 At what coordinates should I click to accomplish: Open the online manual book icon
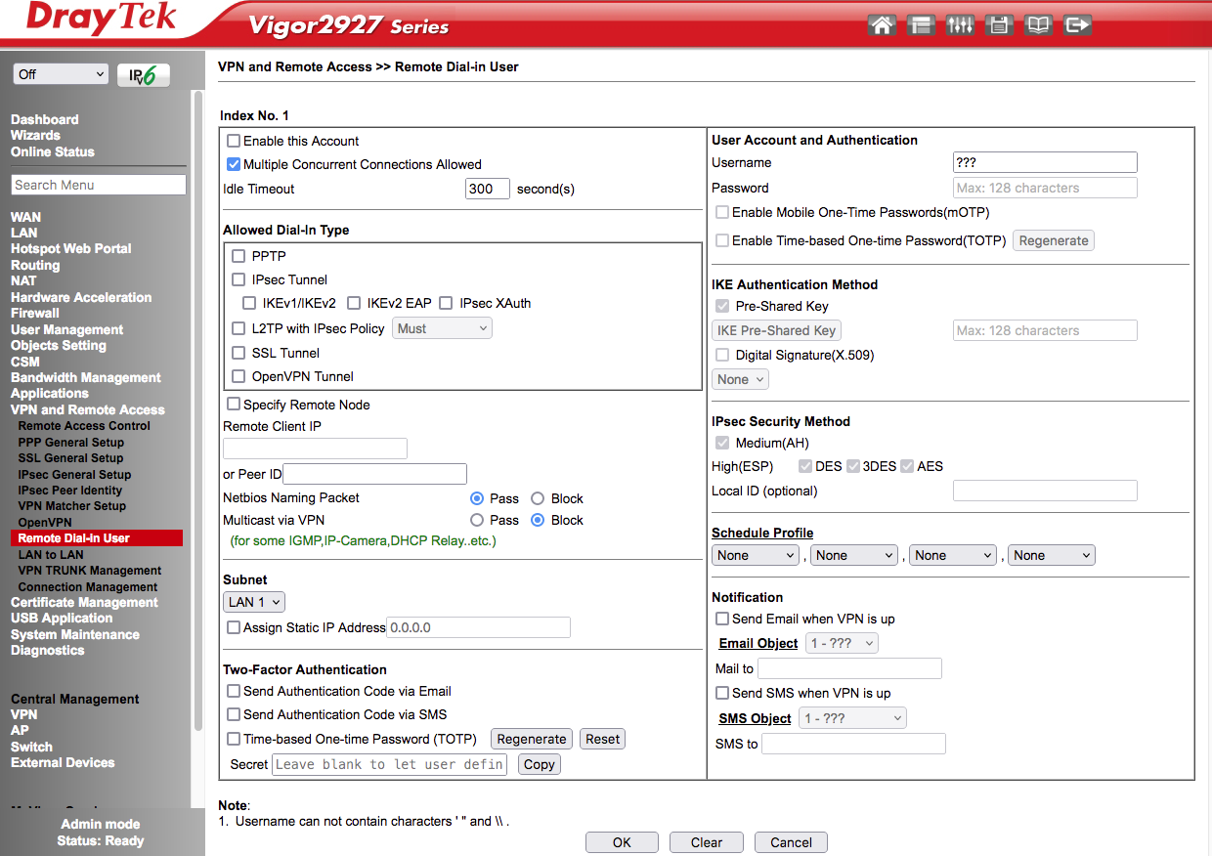coord(1038,24)
